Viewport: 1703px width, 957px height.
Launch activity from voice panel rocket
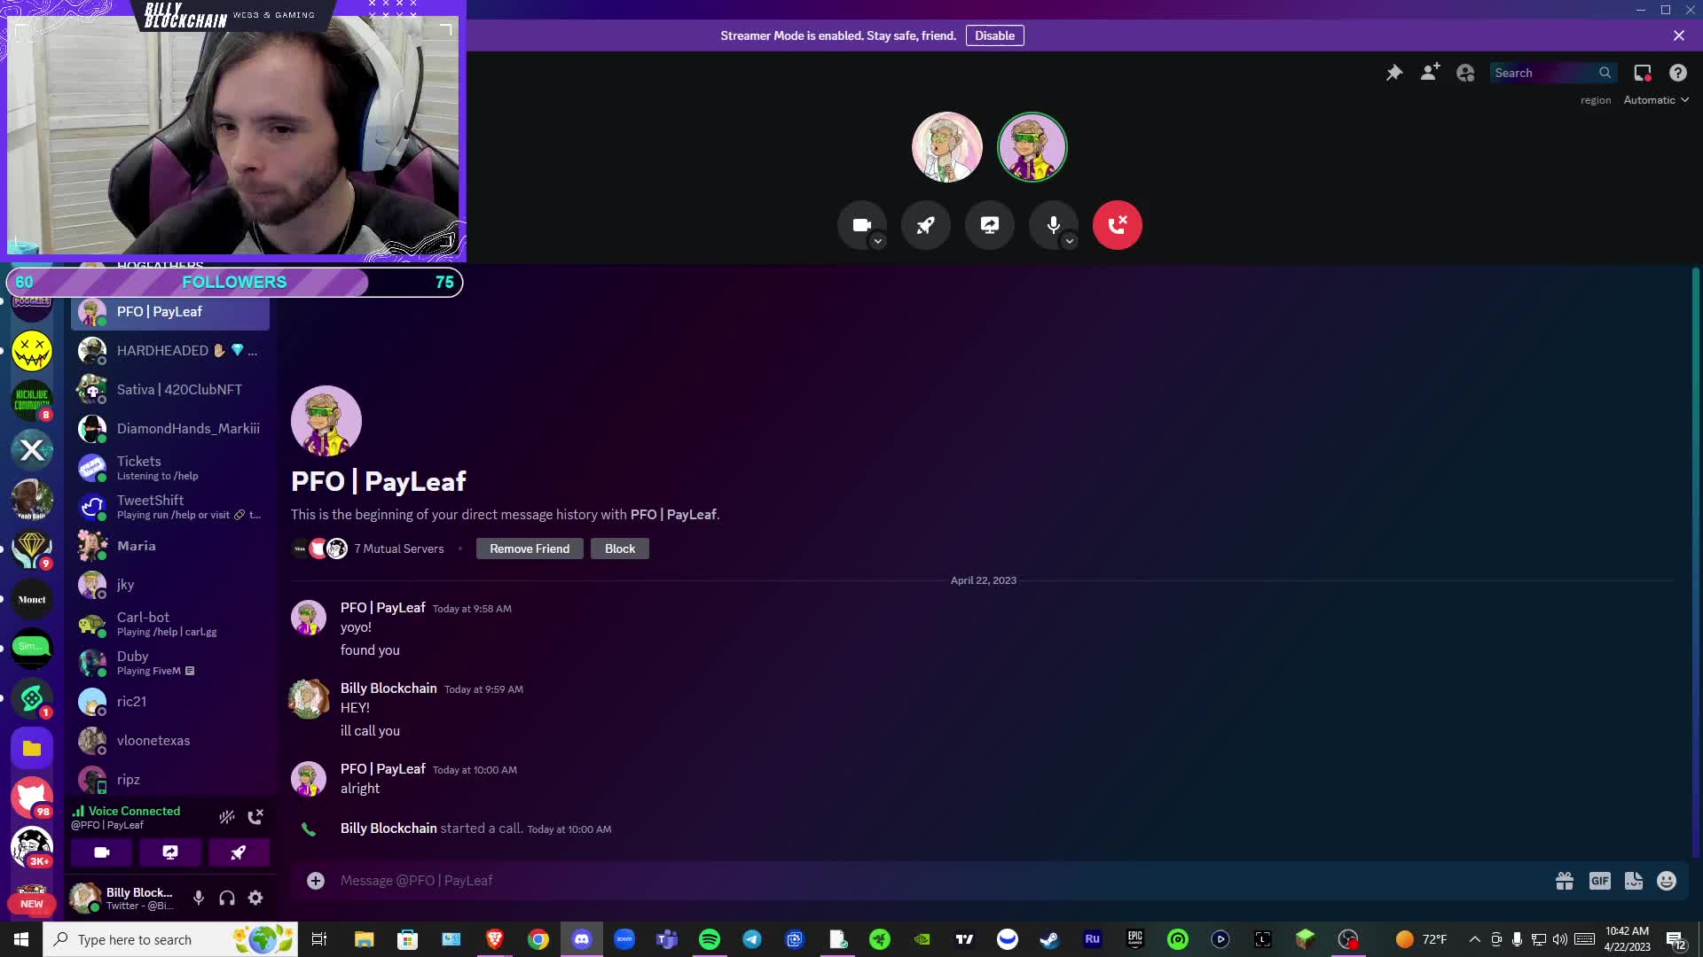(239, 852)
